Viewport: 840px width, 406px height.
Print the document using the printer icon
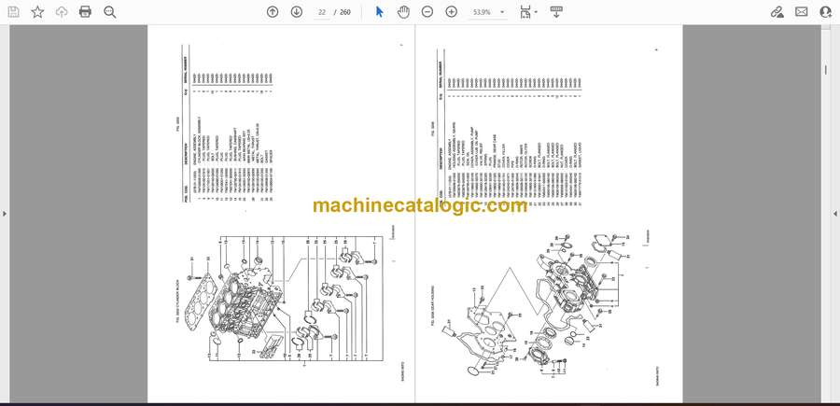point(85,12)
